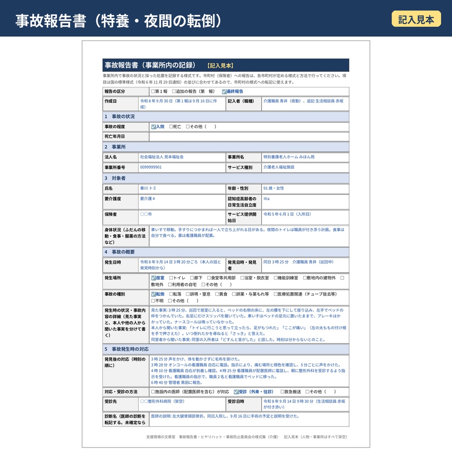Select the 2 事業所 section header
The width and height of the screenshot is (452, 452).
tap(226, 147)
